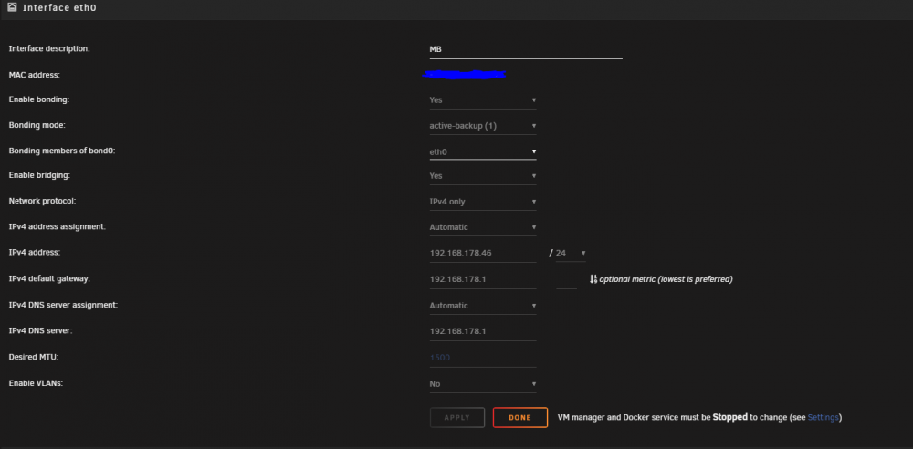Click the IPv4 default gateway field
Viewport: 913px width, 449px height.
click(483, 279)
